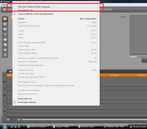
Task: Open Boîte de réception taskbar button
Action: point(39,127)
